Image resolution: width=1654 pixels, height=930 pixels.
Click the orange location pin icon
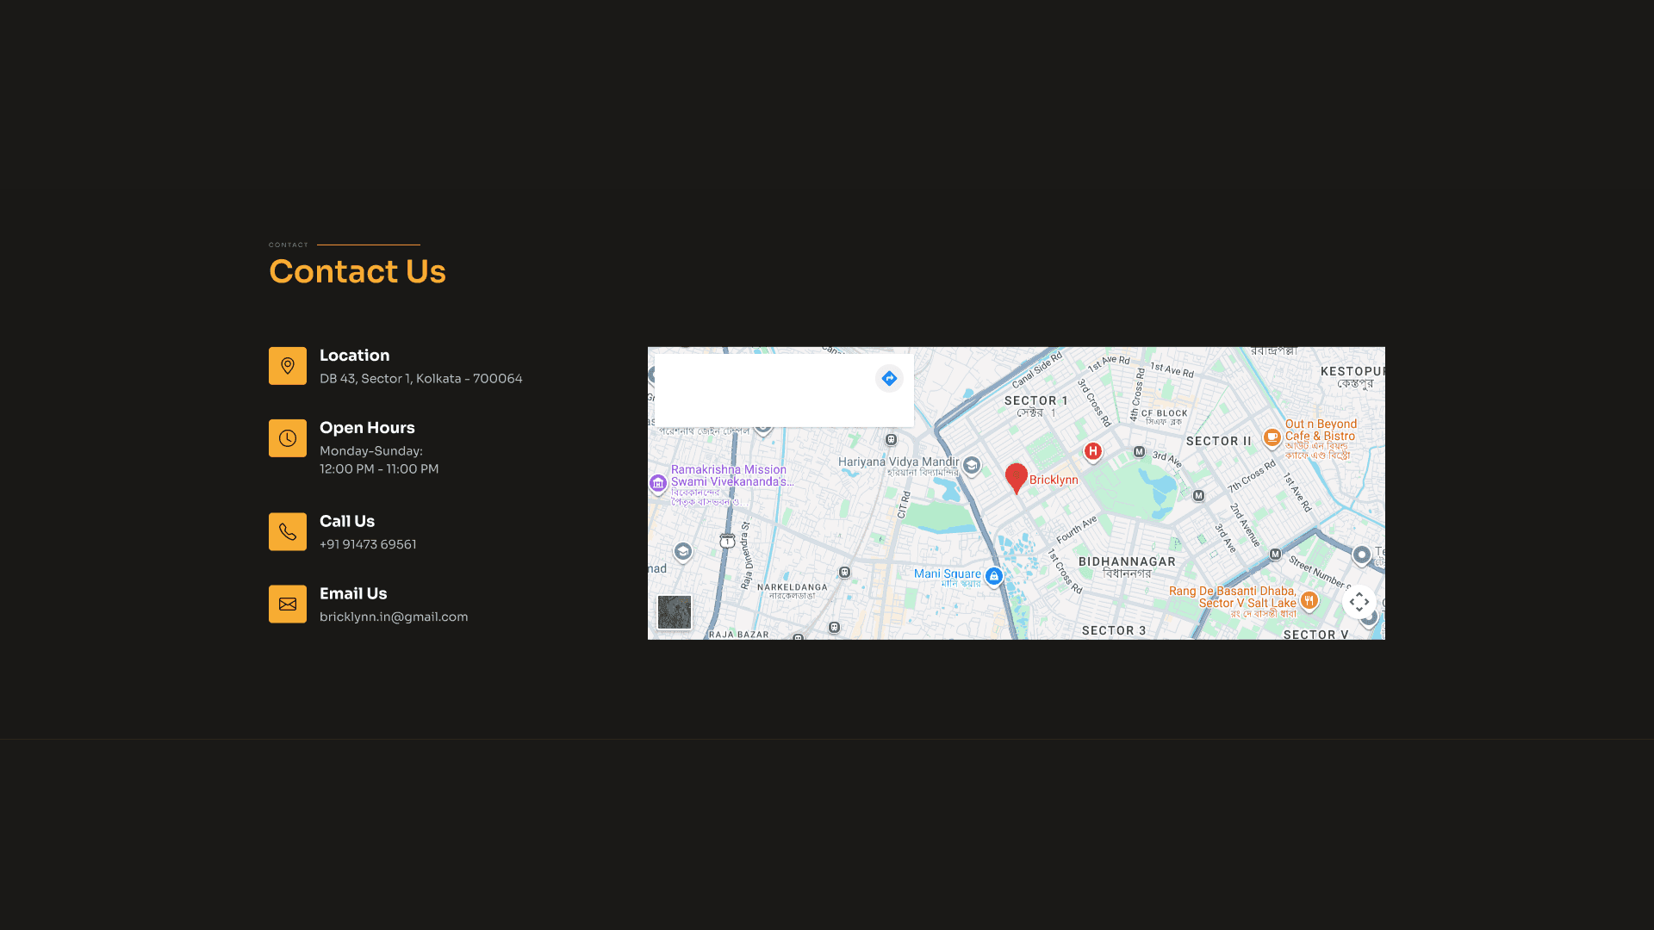pos(288,366)
